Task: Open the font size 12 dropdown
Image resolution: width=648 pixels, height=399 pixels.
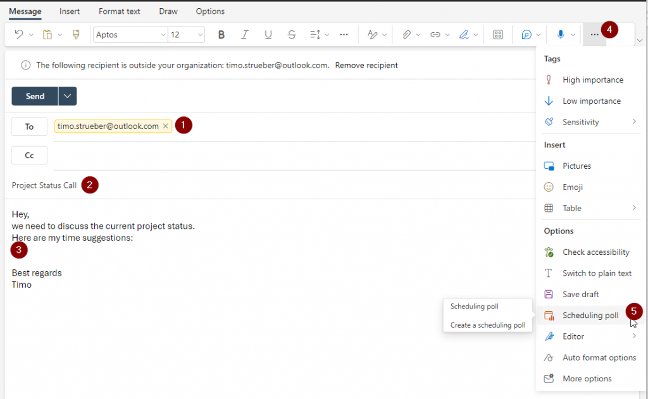Action: [x=187, y=35]
